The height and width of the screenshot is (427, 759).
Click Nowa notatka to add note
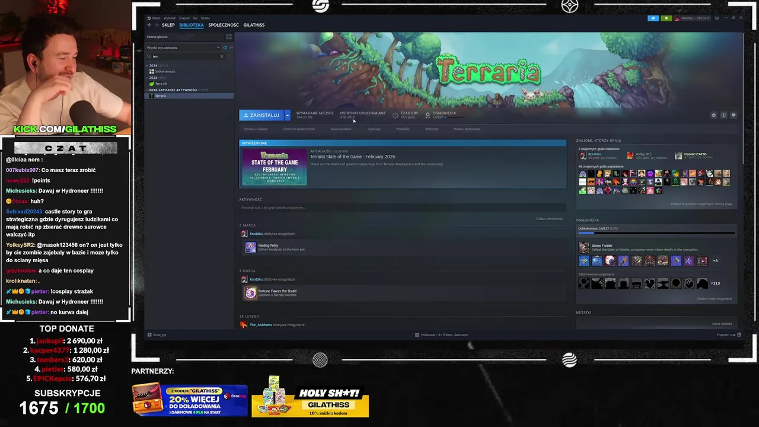click(x=722, y=324)
